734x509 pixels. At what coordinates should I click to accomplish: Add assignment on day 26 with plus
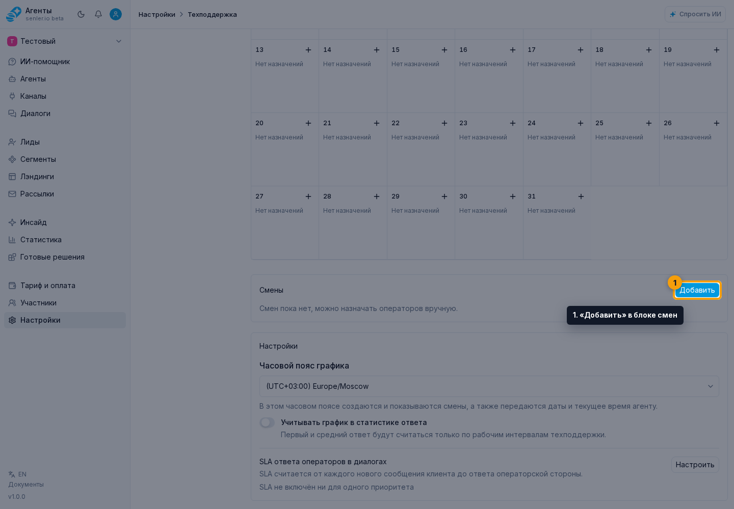point(717,123)
